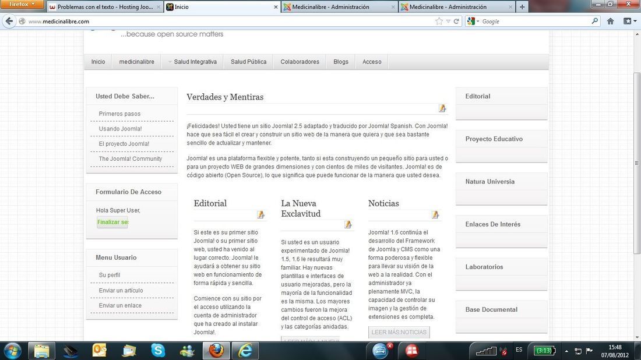Click network signal bars tray icon
This screenshot has height=360, width=641.
[x=486, y=351]
